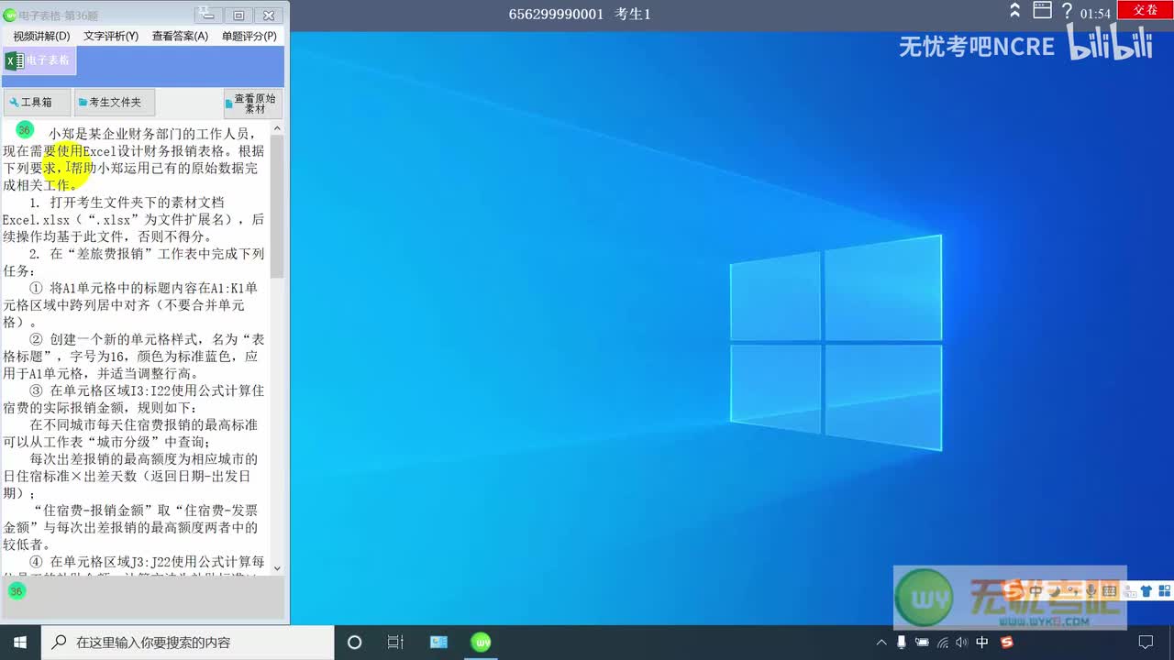The height and width of the screenshot is (660, 1174).
Task: Click the taskbar search box
Action: (x=188, y=643)
